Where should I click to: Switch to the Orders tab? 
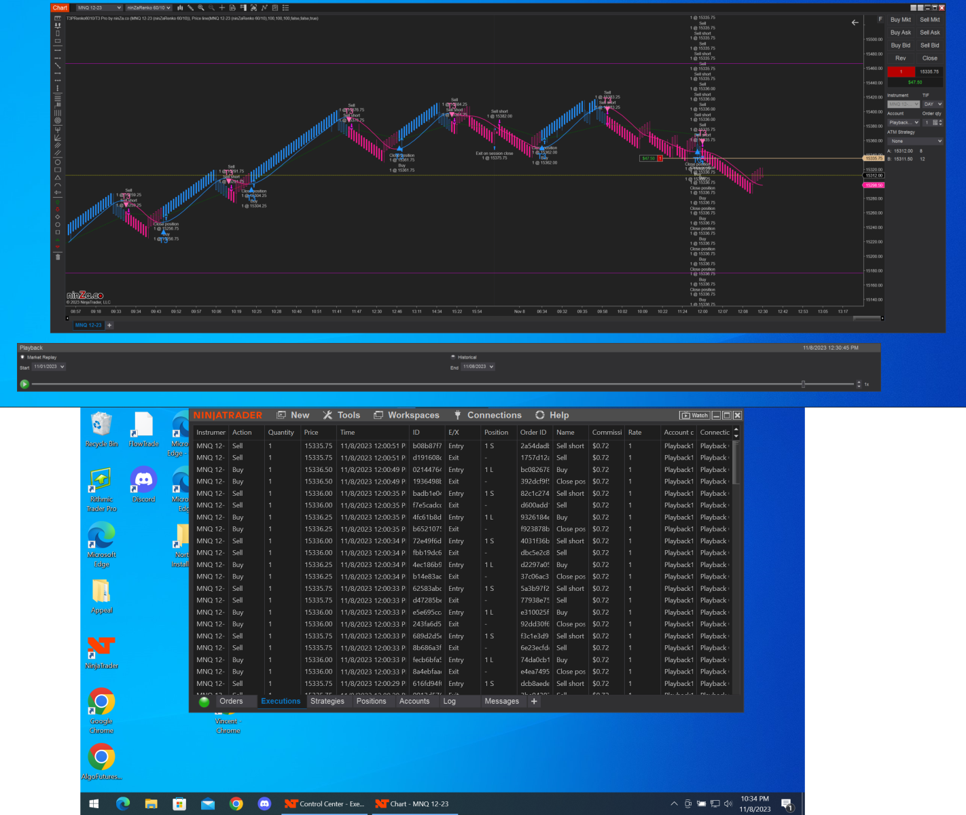(x=231, y=702)
